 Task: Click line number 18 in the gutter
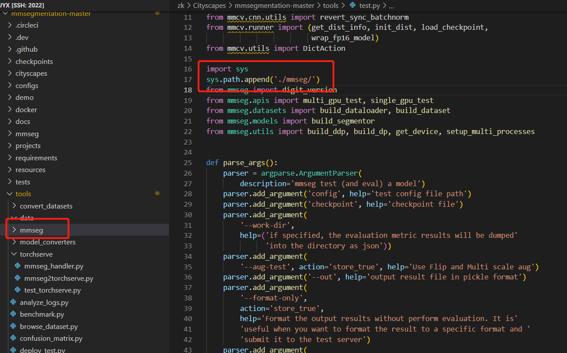pos(188,89)
